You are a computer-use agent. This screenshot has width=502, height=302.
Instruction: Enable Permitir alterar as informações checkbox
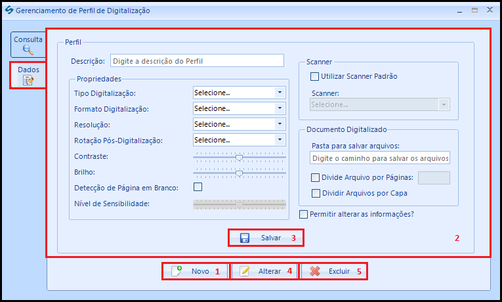pyautogui.click(x=303, y=214)
